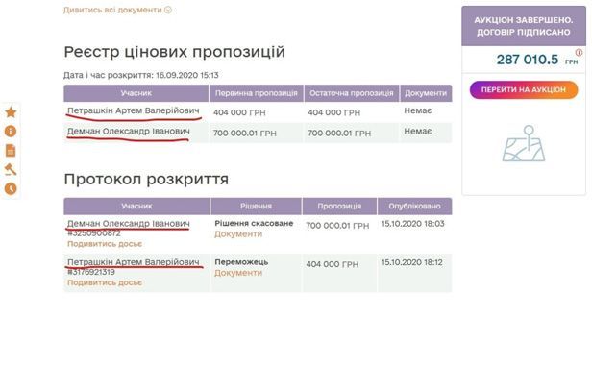Open 'Документи' link for Демчан's cancelled decision
The width and height of the screenshot is (592, 391).
click(237, 233)
